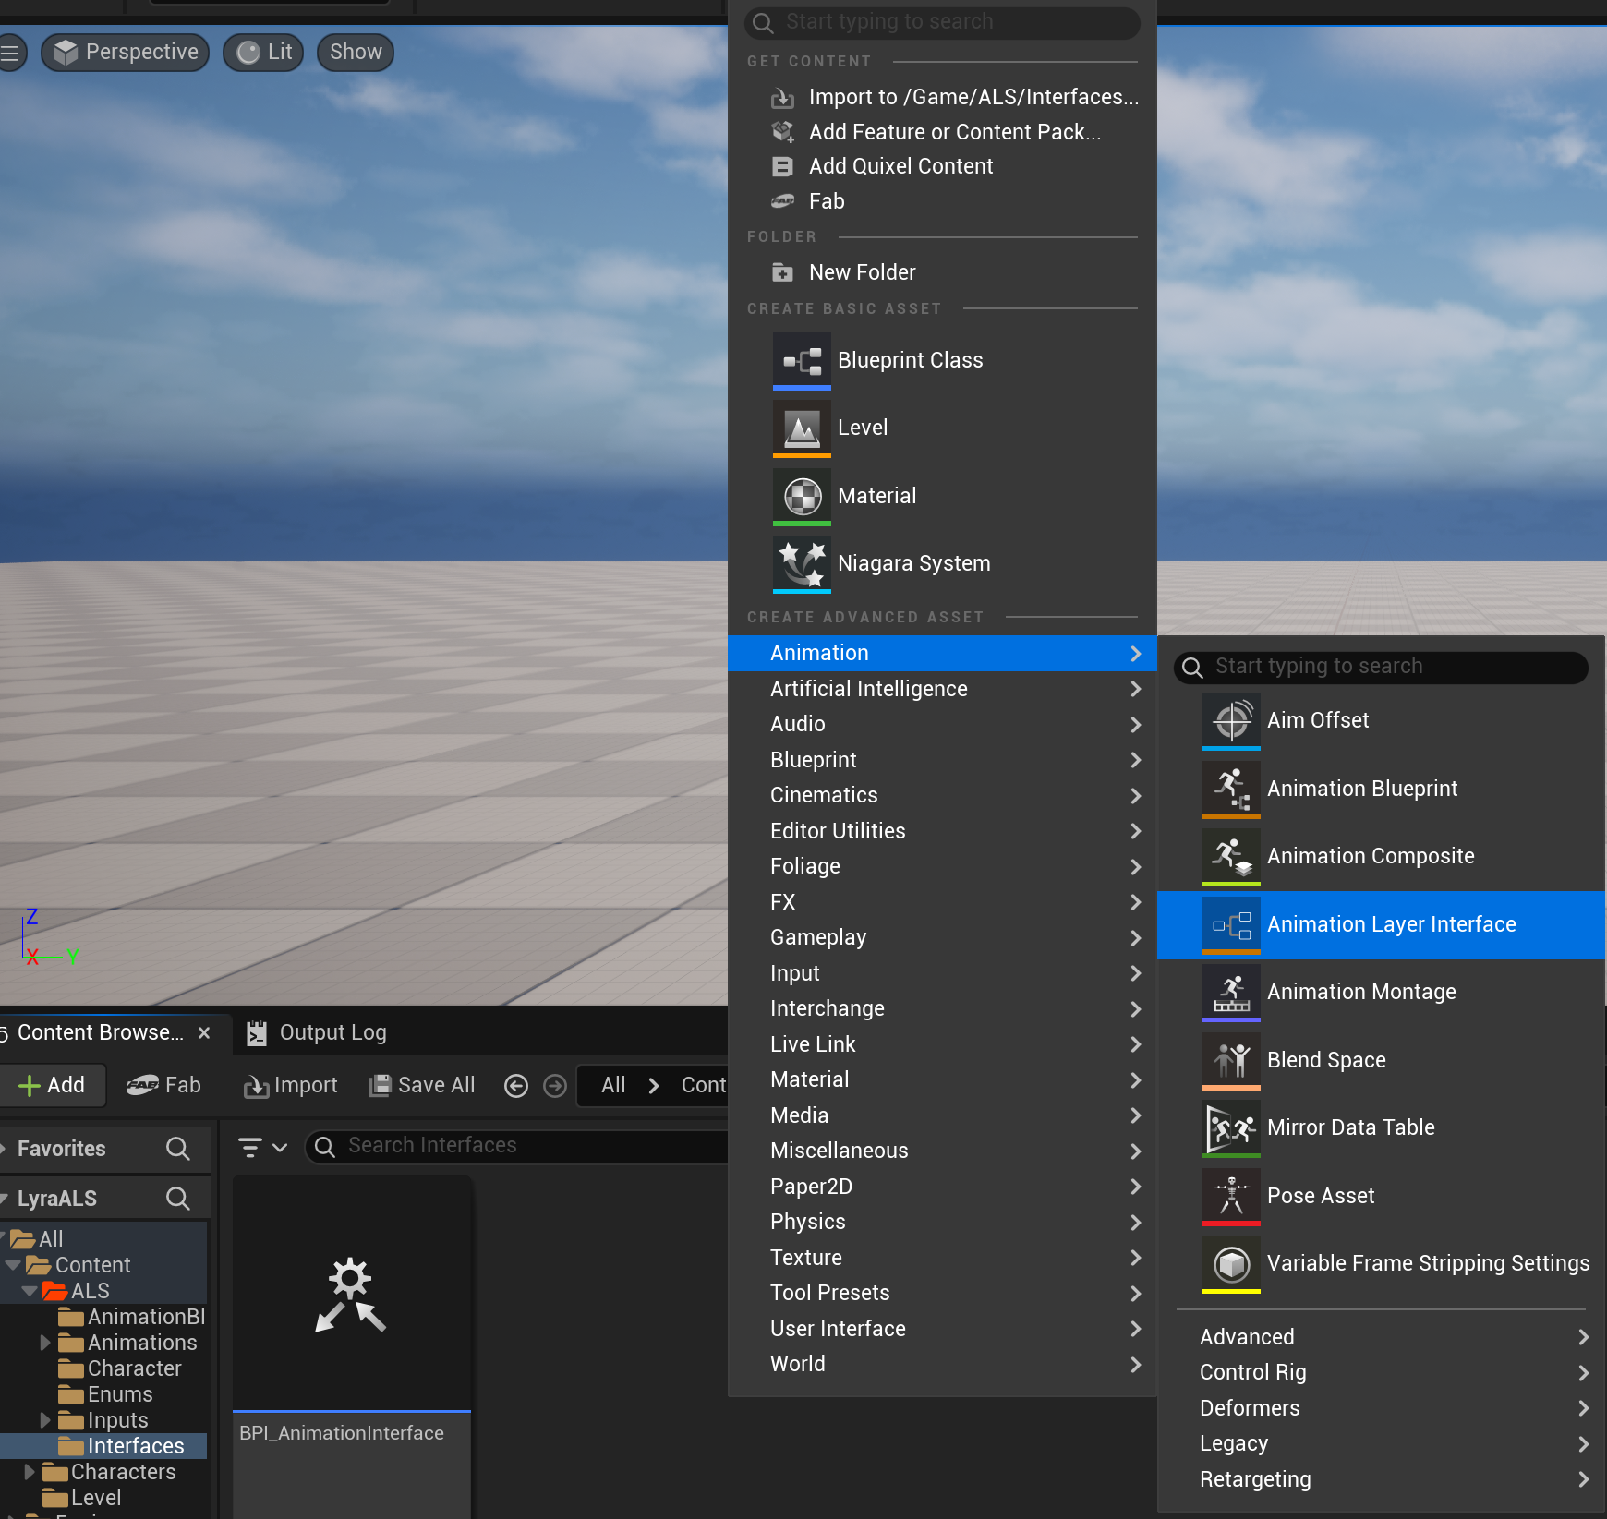1607x1519 pixels.
Task: Click the Fab button in Content Browser toolbar
Action: tap(163, 1086)
